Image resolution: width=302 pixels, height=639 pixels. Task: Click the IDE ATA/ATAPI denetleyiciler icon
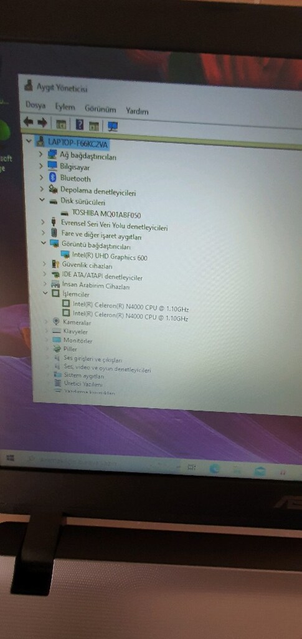[55, 275]
